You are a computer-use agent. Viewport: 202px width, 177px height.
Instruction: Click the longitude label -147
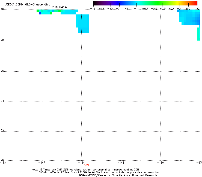[x=42, y=163]
